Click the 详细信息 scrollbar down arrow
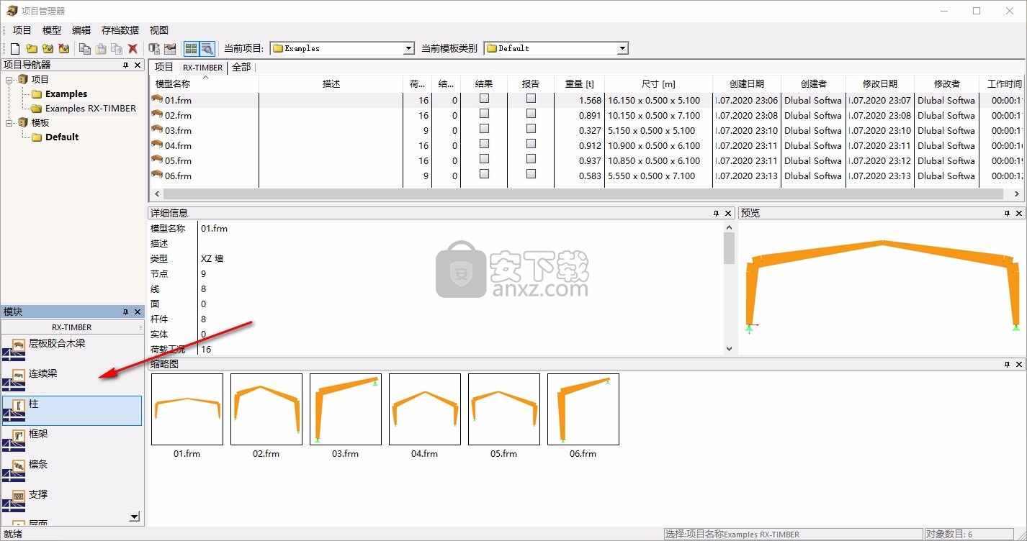This screenshot has height=541, width=1027. pos(729,349)
